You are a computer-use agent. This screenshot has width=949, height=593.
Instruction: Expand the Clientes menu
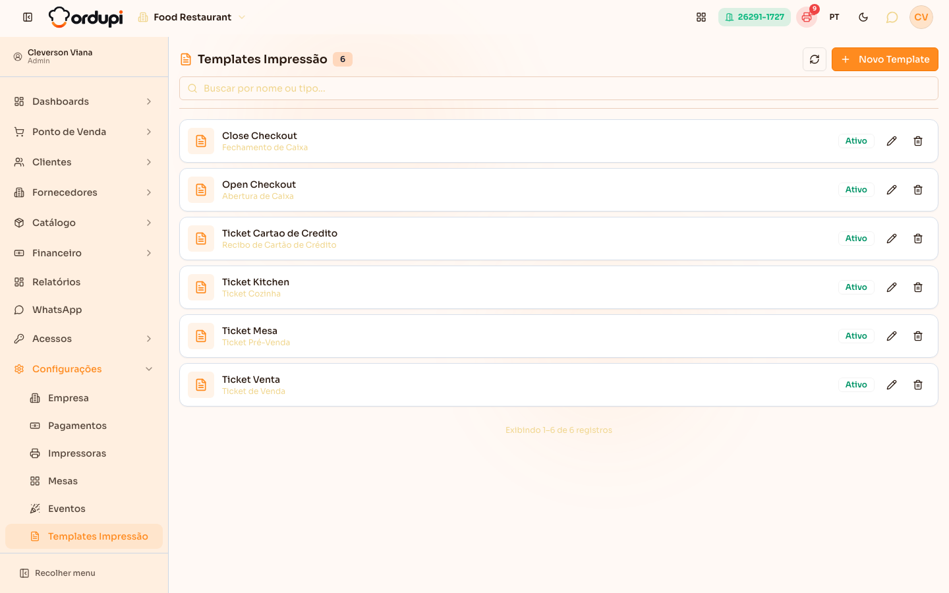point(84,162)
